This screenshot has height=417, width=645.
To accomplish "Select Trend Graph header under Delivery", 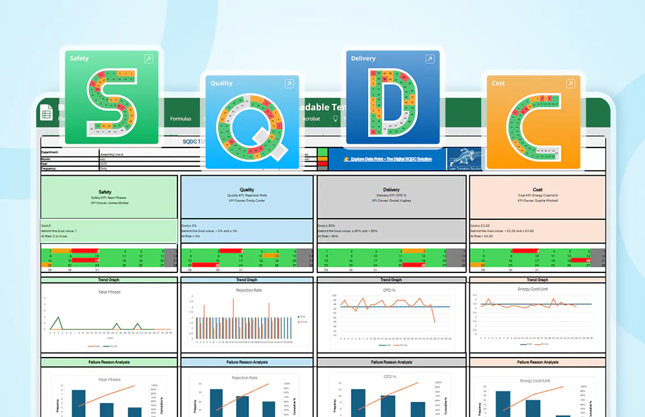I will tap(391, 280).
